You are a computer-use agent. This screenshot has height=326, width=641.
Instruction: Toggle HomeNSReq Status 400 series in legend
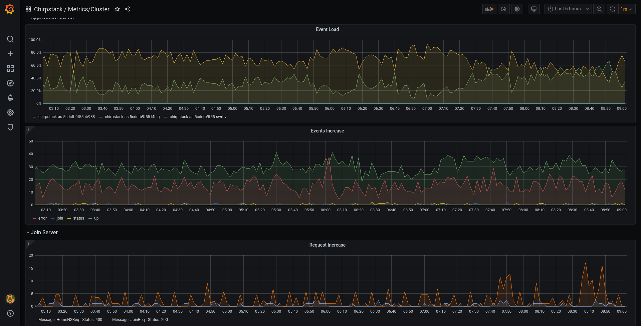pos(70,320)
